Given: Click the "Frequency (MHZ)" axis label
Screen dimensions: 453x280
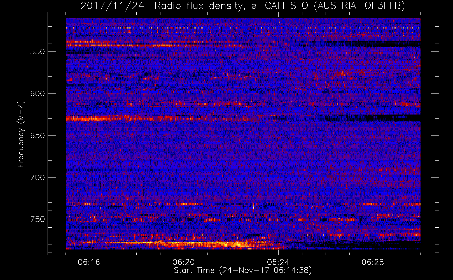Looking at the screenshot, I should [x=21, y=134].
